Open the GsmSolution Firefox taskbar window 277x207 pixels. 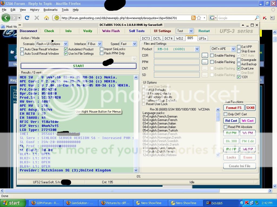coord(81,203)
